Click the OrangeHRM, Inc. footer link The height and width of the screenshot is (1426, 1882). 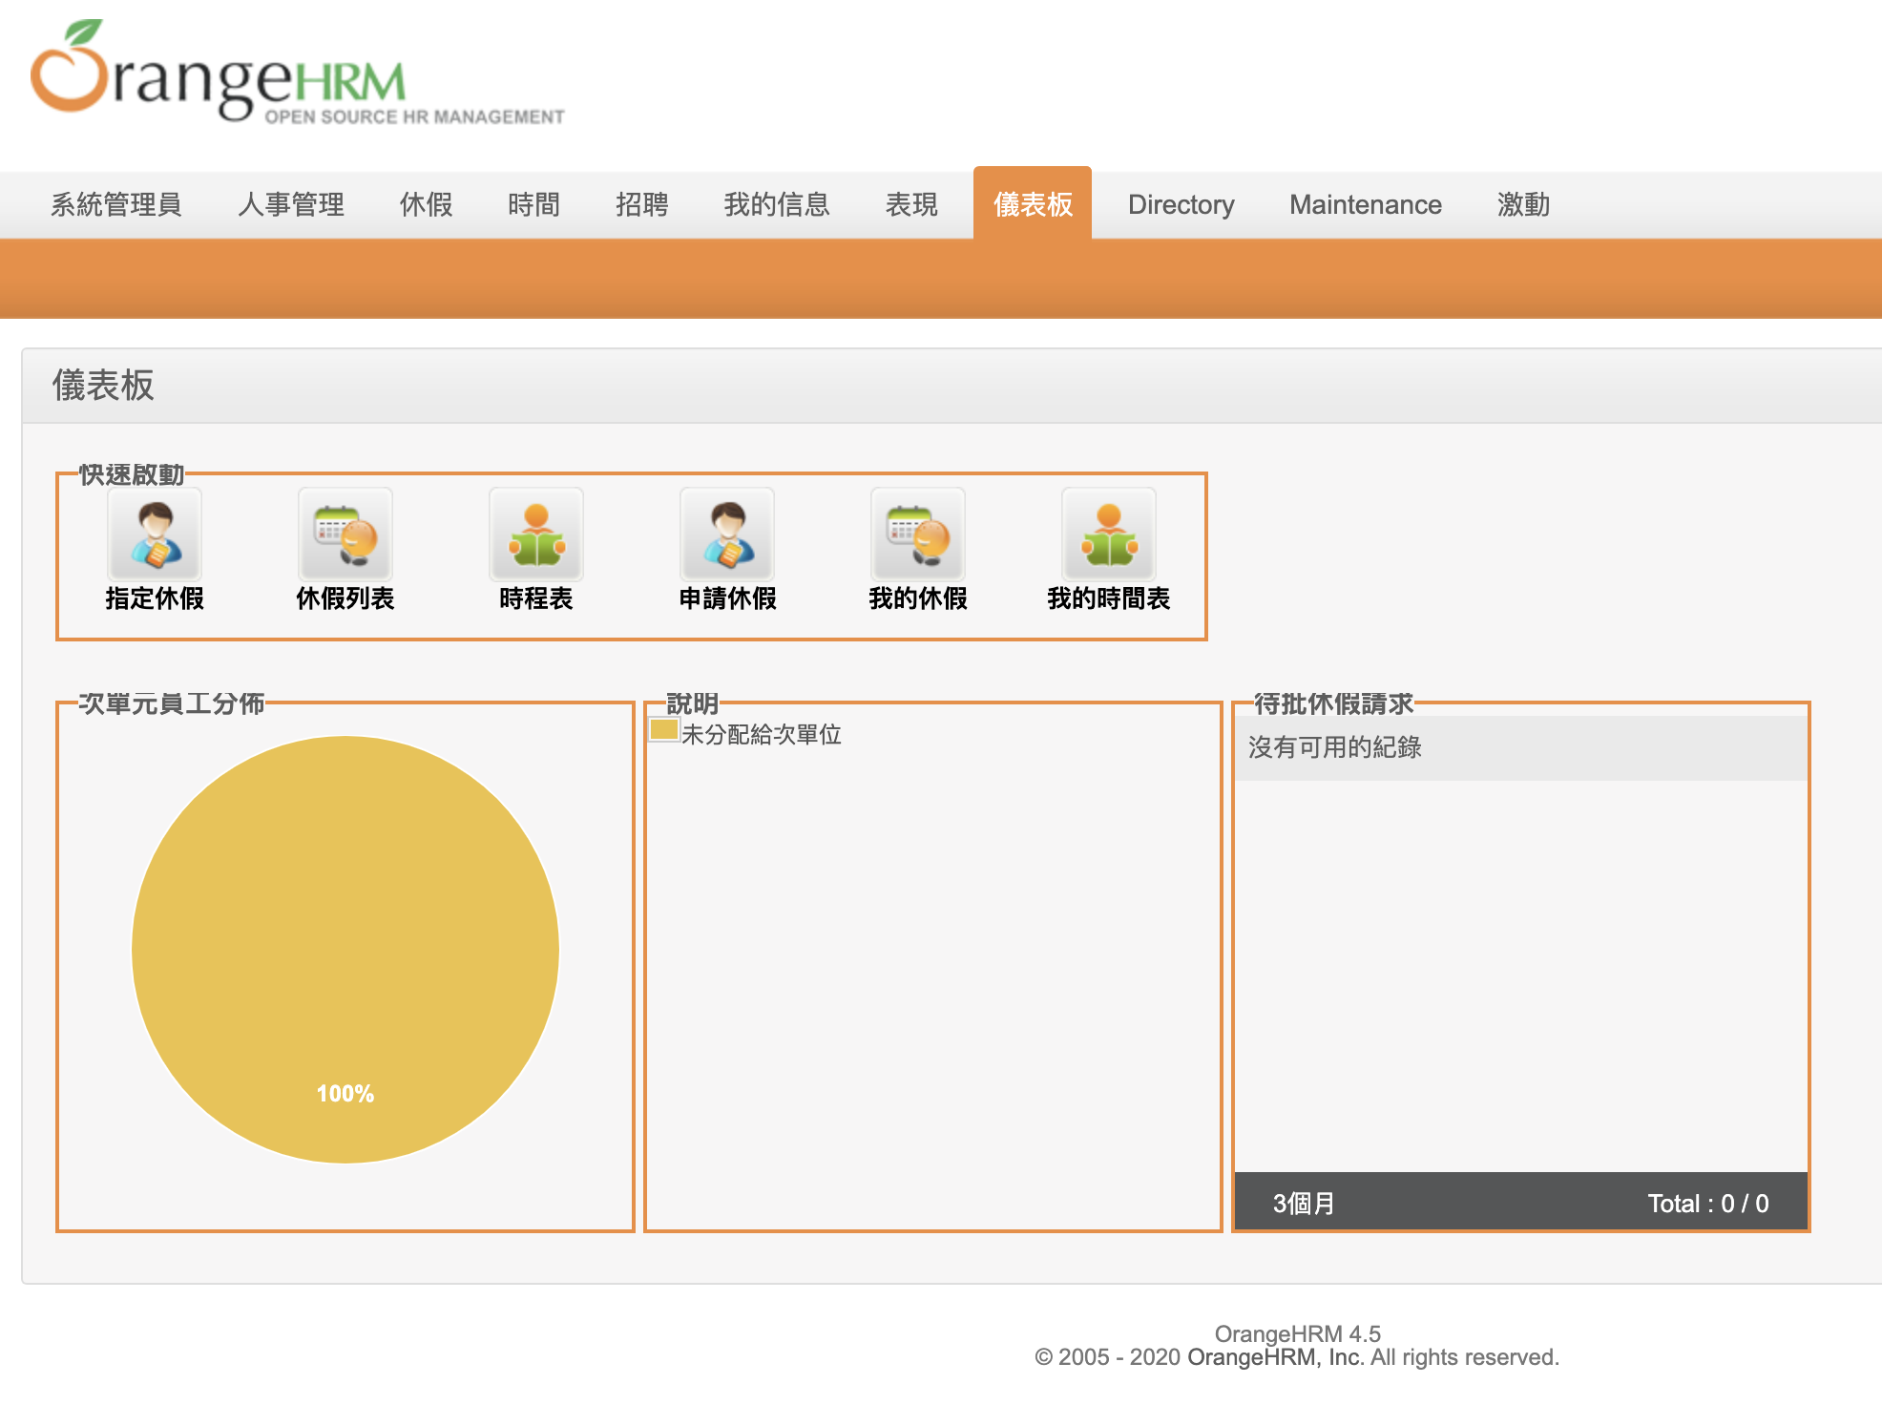tap(1274, 1357)
